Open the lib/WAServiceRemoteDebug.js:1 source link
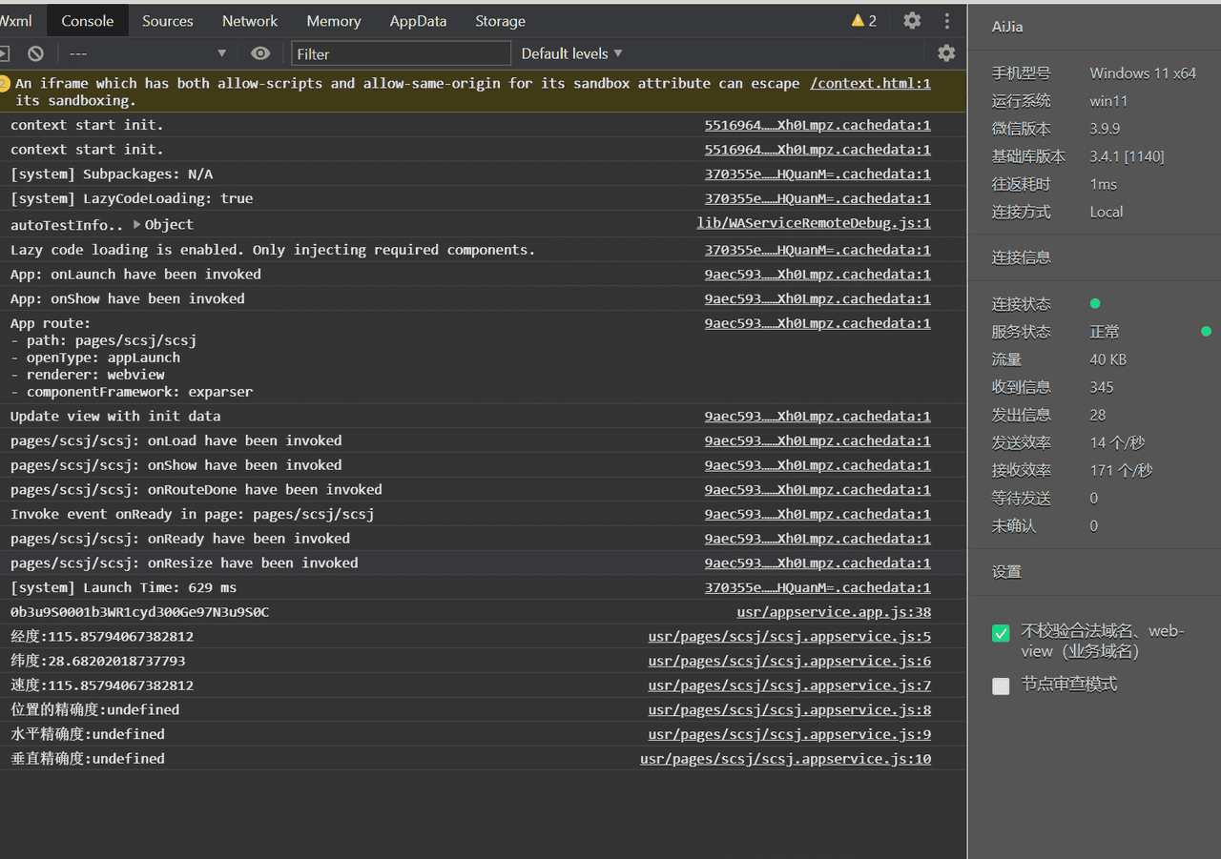Image resolution: width=1221 pixels, height=859 pixels. [813, 223]
